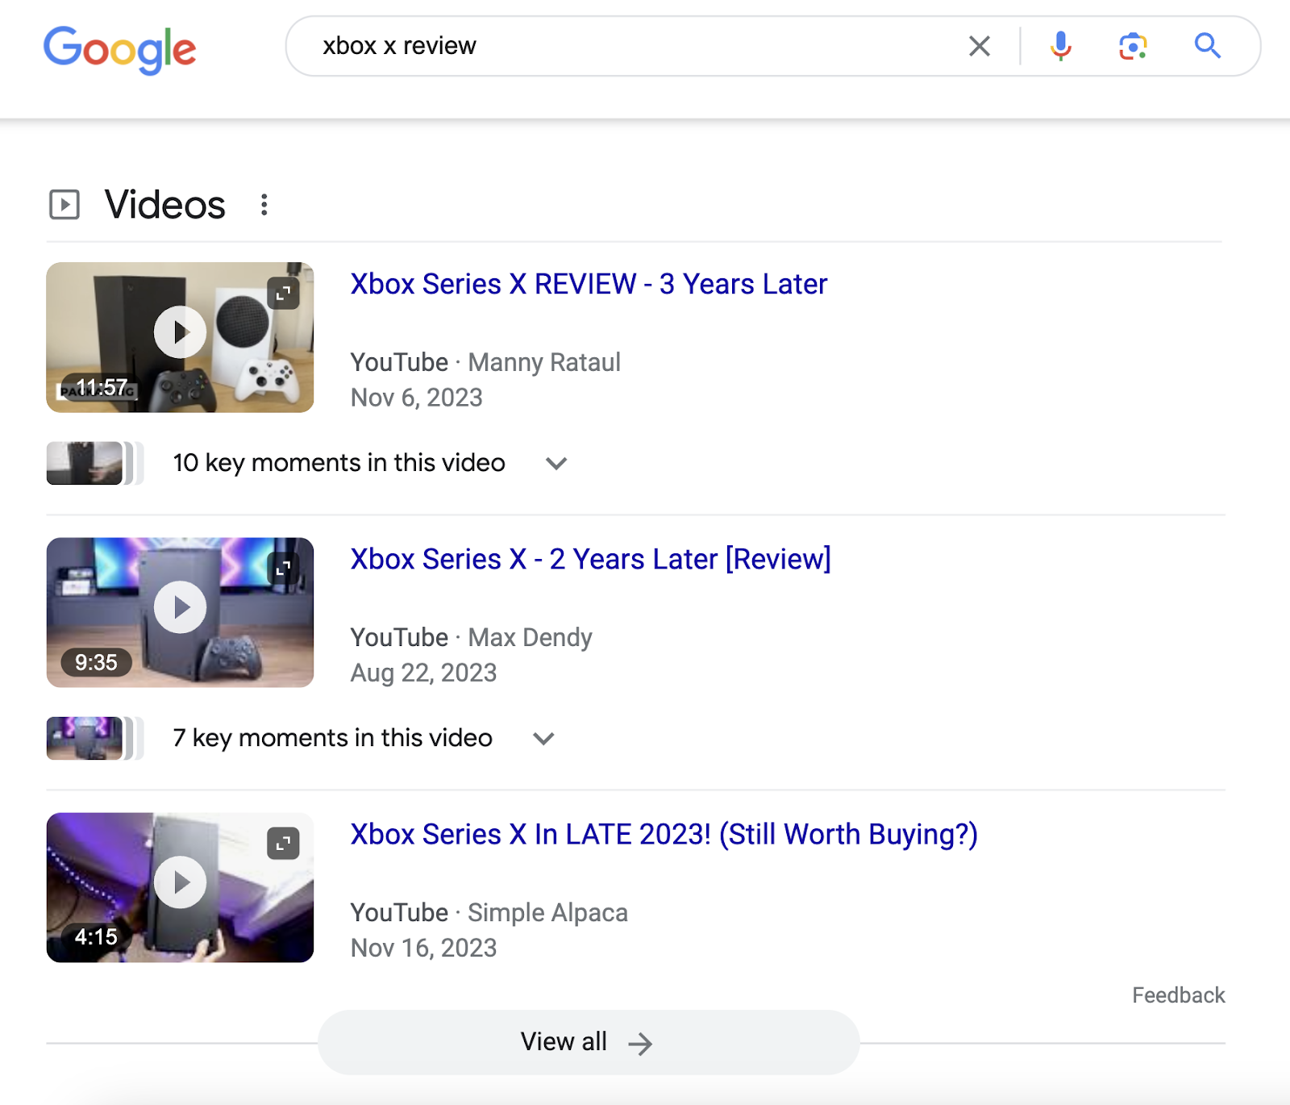Click the magnifying glass search icon
The image size is (1290, 1105).
point(1207,46)
